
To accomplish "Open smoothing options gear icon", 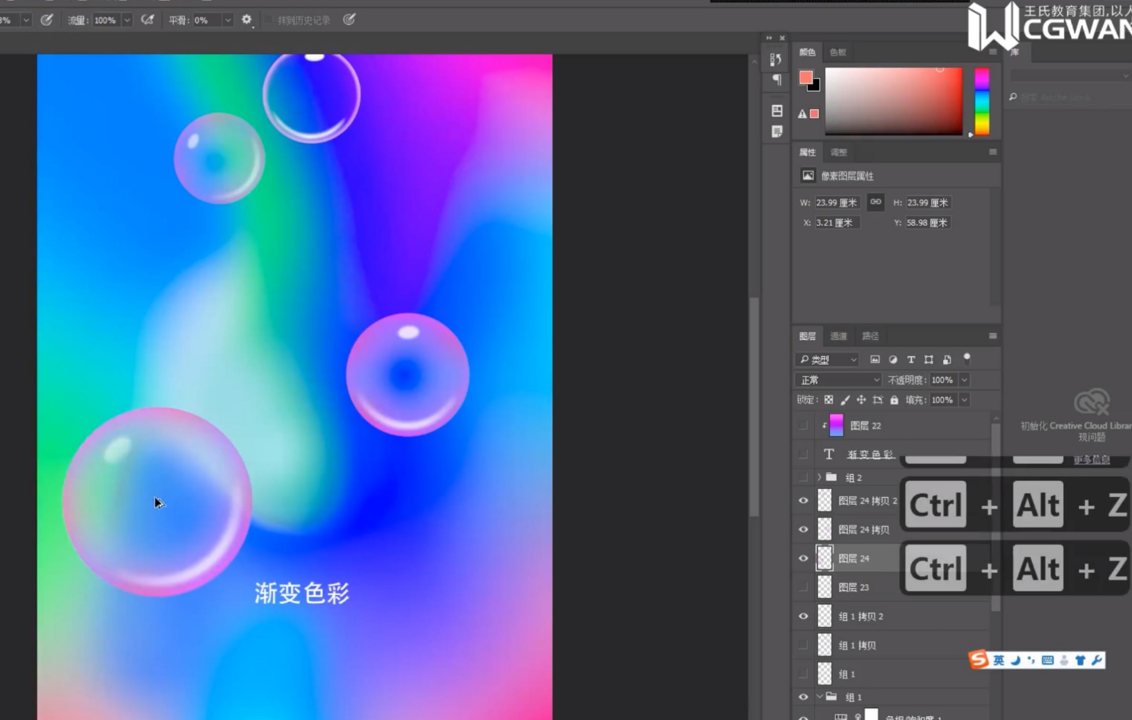I will 247,20.
